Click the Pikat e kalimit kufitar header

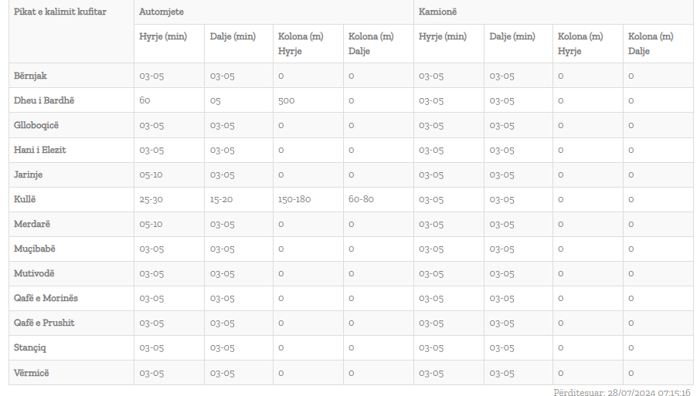[60, 12]
